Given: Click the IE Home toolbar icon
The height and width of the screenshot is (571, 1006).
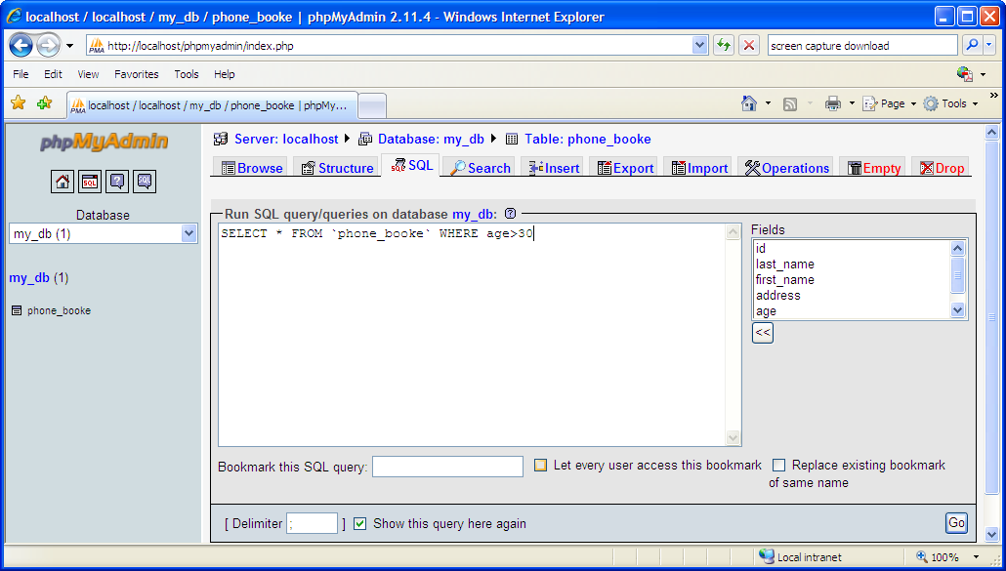Looking at the screenshot, I should tap(749, 103).
